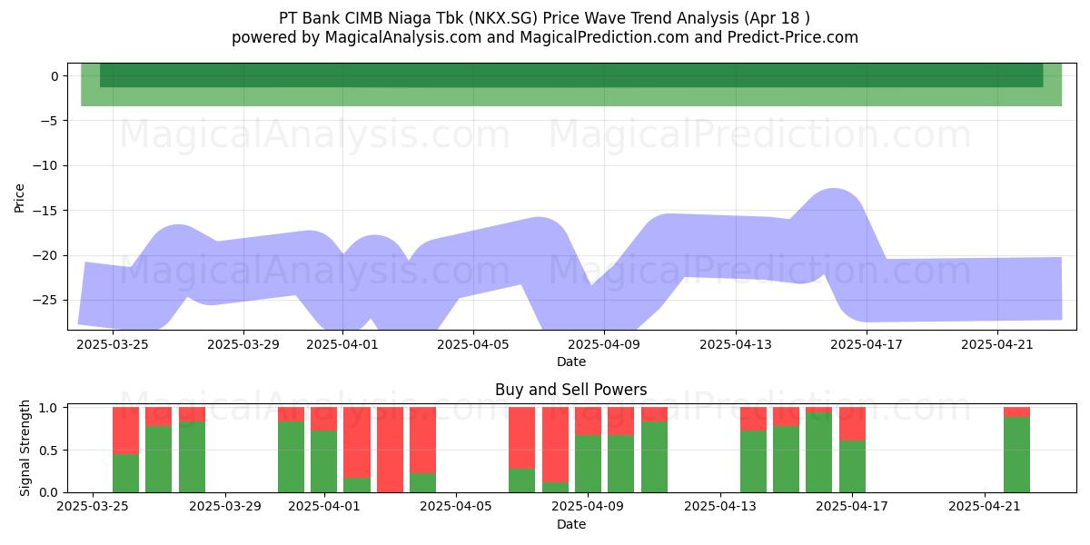Click the 'Signal Strength' y-axis label
Screen dimensions: 1090x545
(x=25, y=448)
